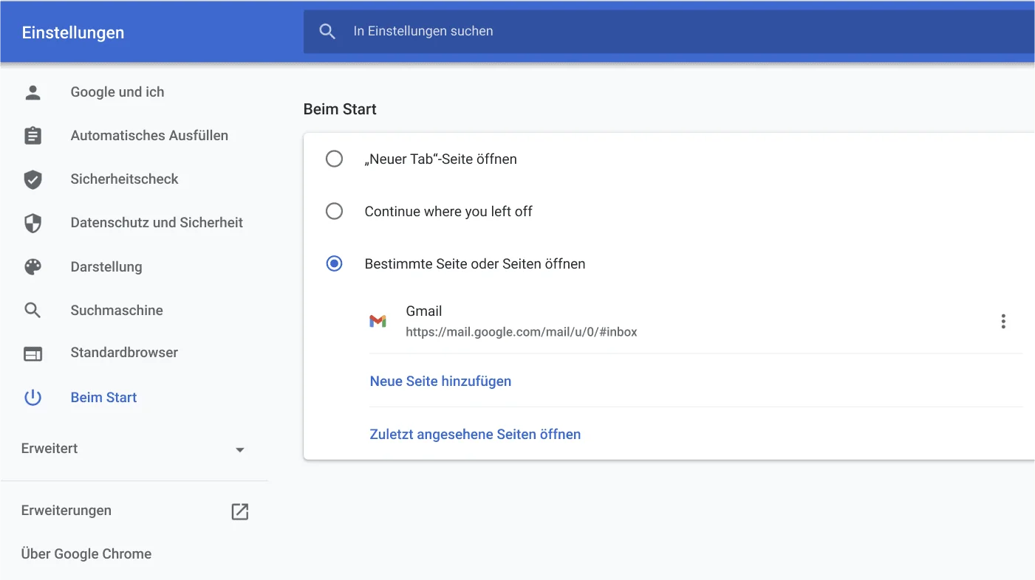
Task: Click the Beim Start power icon
Action: [33, 397]
